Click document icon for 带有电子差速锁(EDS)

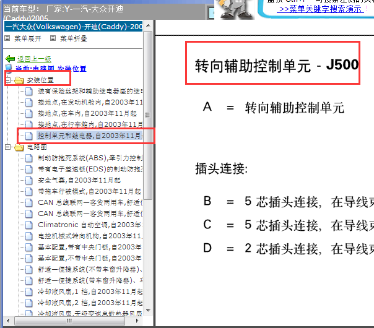29,169
